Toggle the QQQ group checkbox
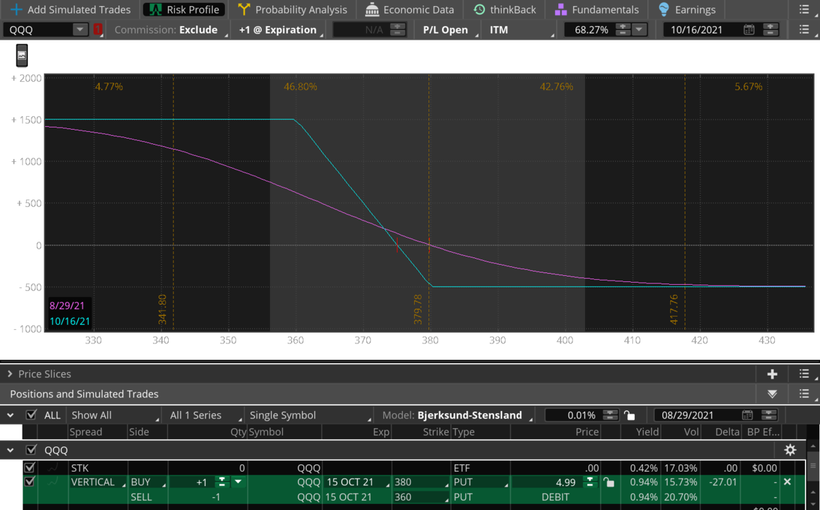This screenshot has width=820, height=510. click(x=31, y=450)
